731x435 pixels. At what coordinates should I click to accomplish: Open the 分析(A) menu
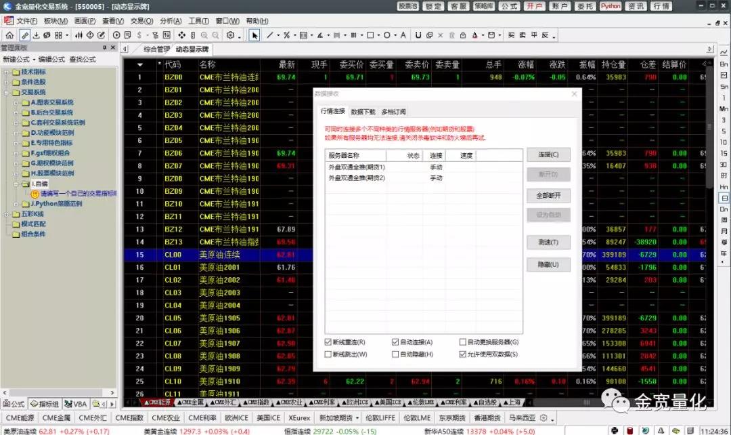[x=171, y=21]
